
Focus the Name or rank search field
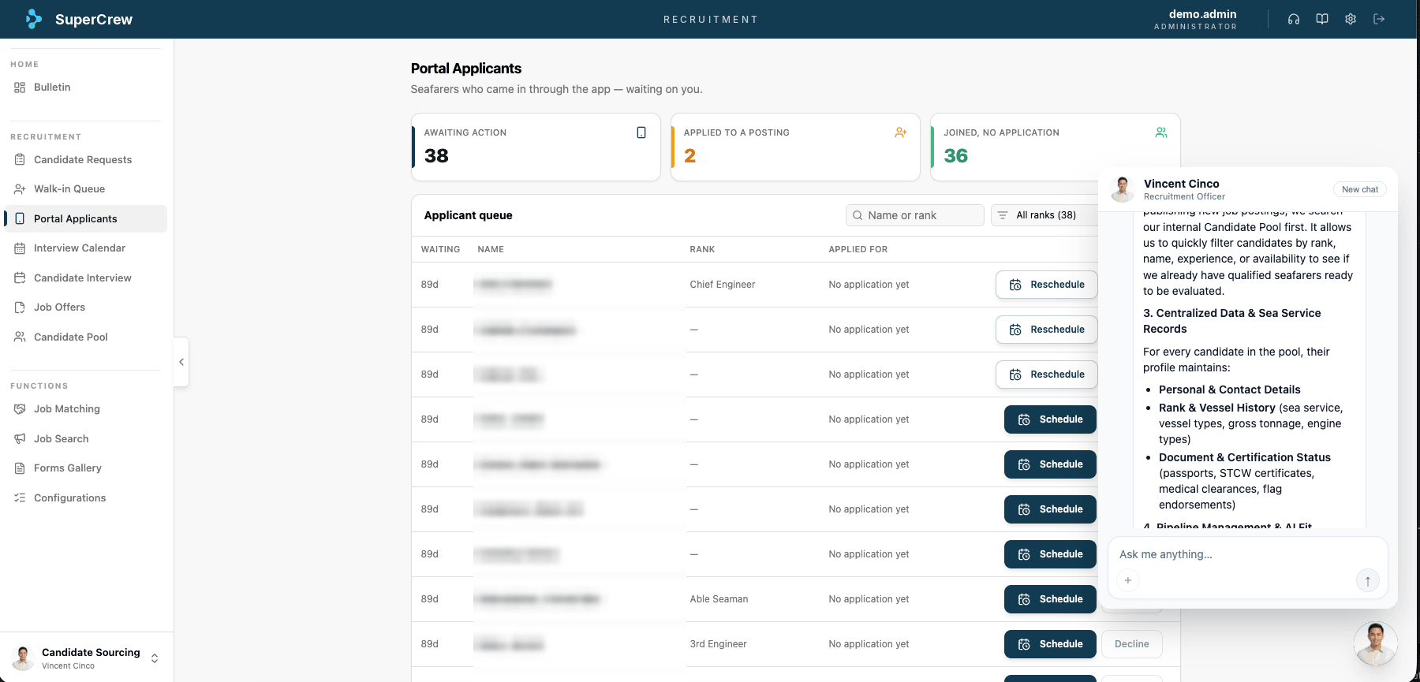click(915, 215)
